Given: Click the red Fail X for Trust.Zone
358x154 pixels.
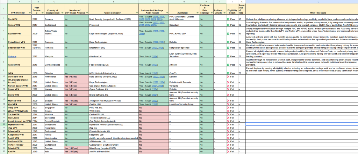Looking at the screenshot, I should click(228, 118).
